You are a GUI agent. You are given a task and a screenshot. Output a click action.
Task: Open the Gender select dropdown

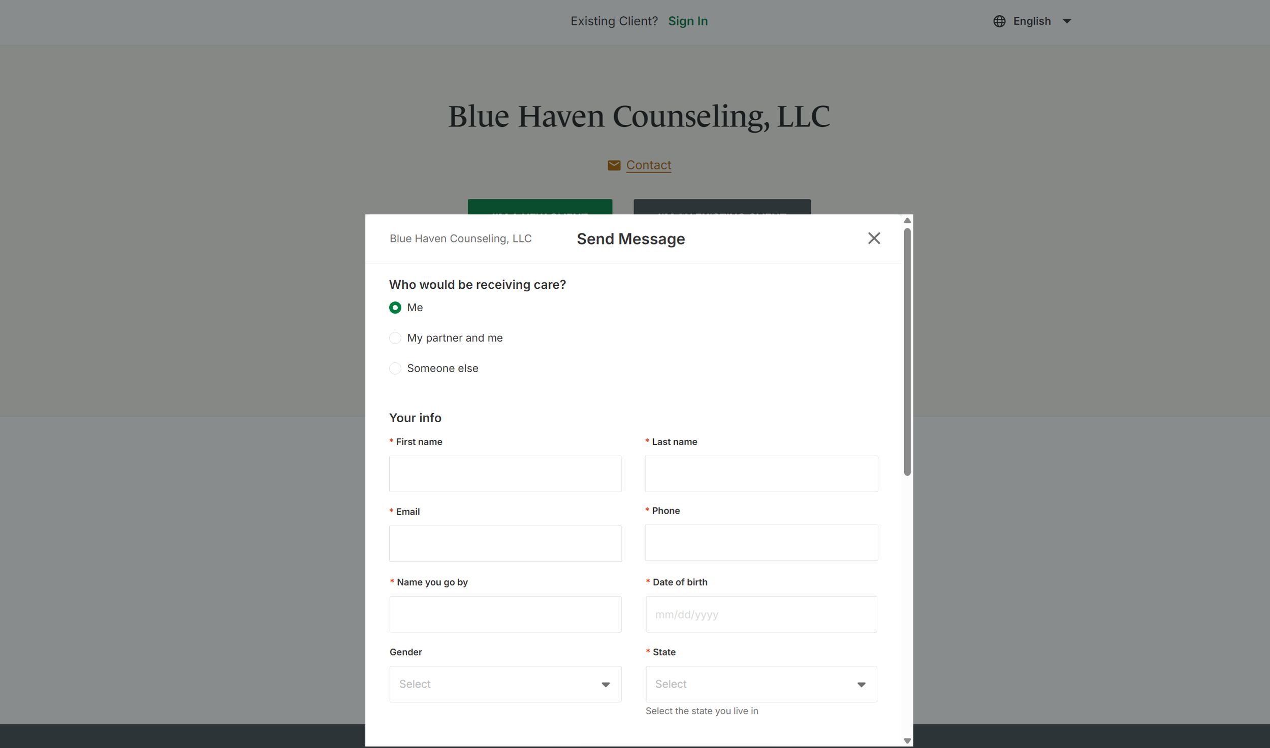coord(505,684)
